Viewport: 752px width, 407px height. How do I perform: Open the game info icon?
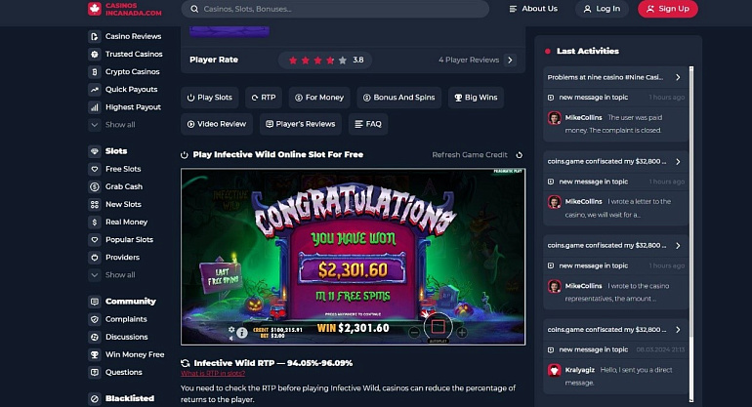coord(242,332)
